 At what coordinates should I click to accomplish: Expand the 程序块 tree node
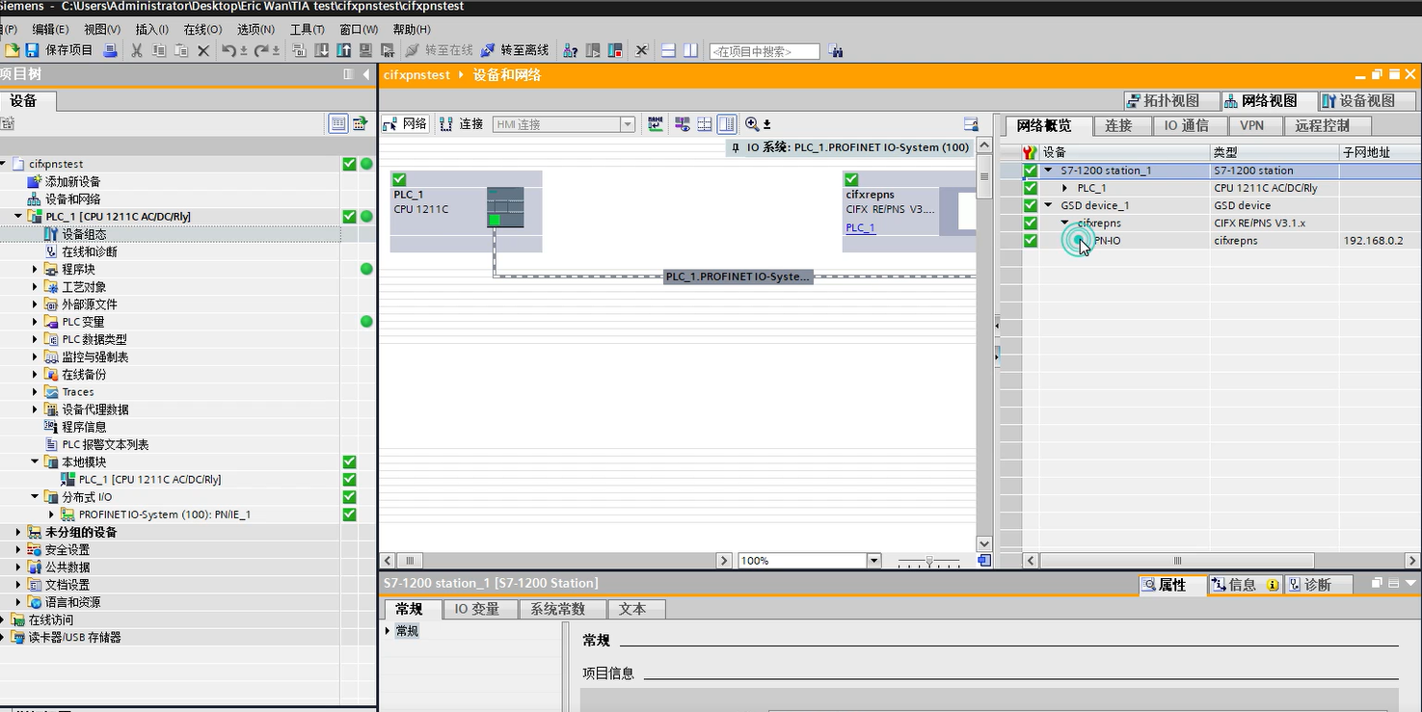click(x=36, y=269)
